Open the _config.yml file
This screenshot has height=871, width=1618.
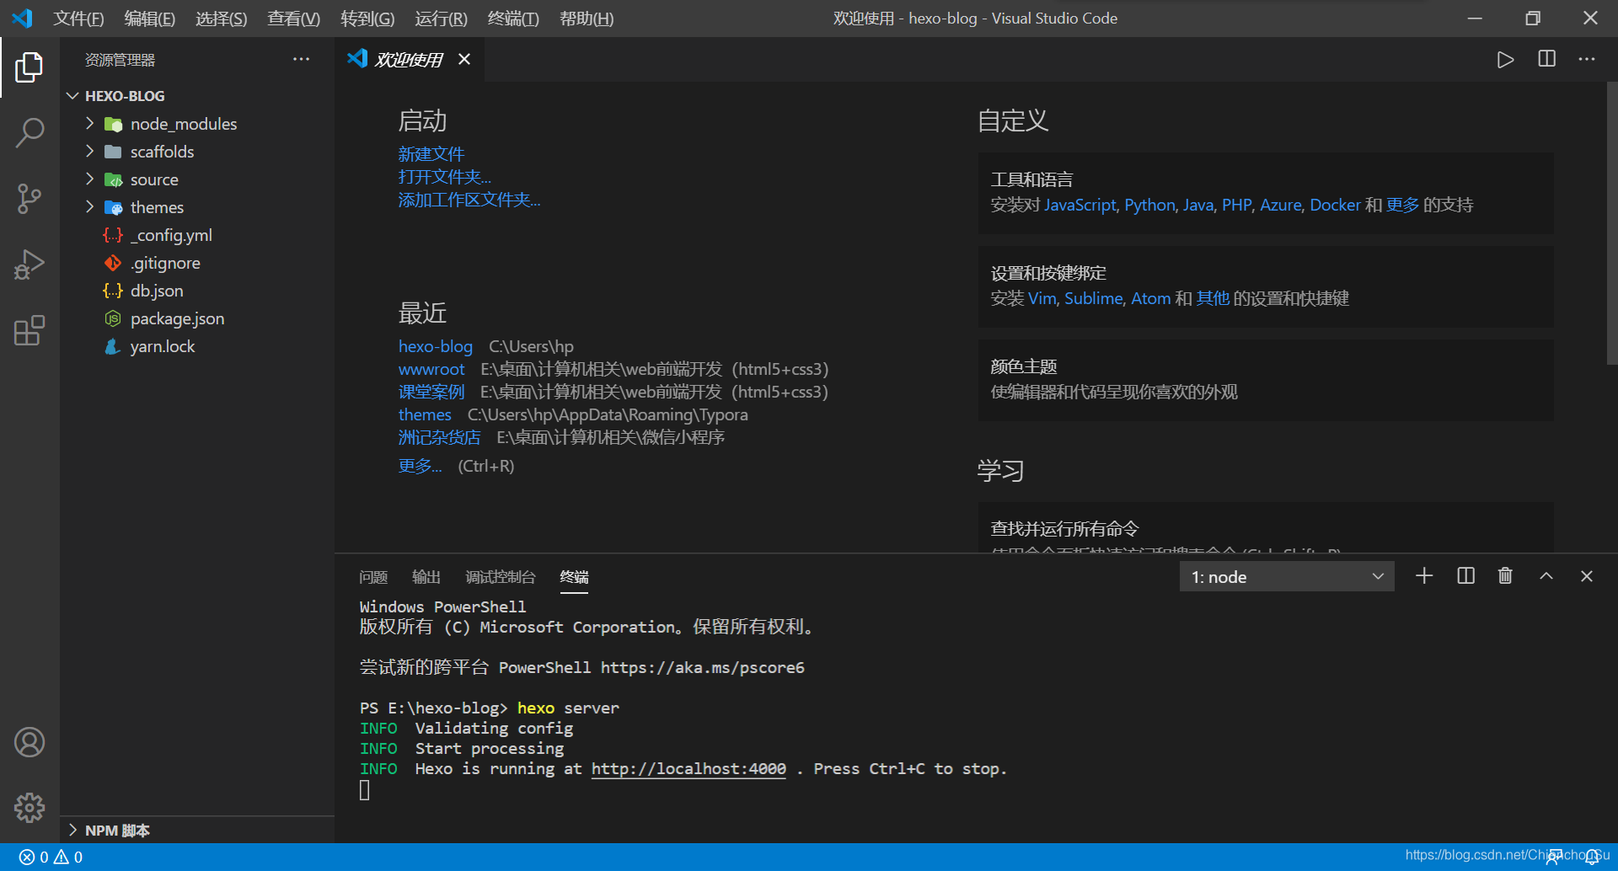tap(171, 235)
